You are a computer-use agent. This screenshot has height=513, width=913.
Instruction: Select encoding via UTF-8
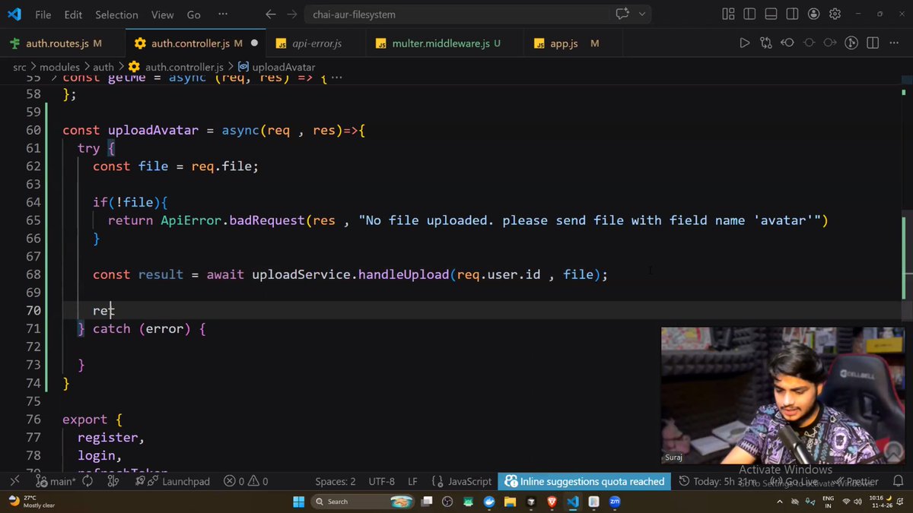[381, 481]
